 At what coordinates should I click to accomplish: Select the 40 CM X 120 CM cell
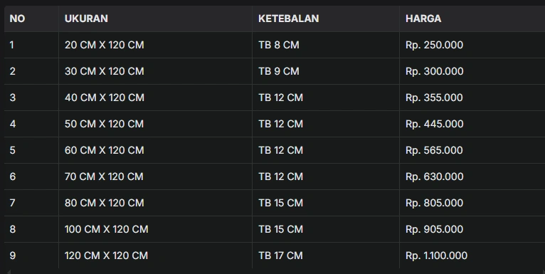point(155,98)
